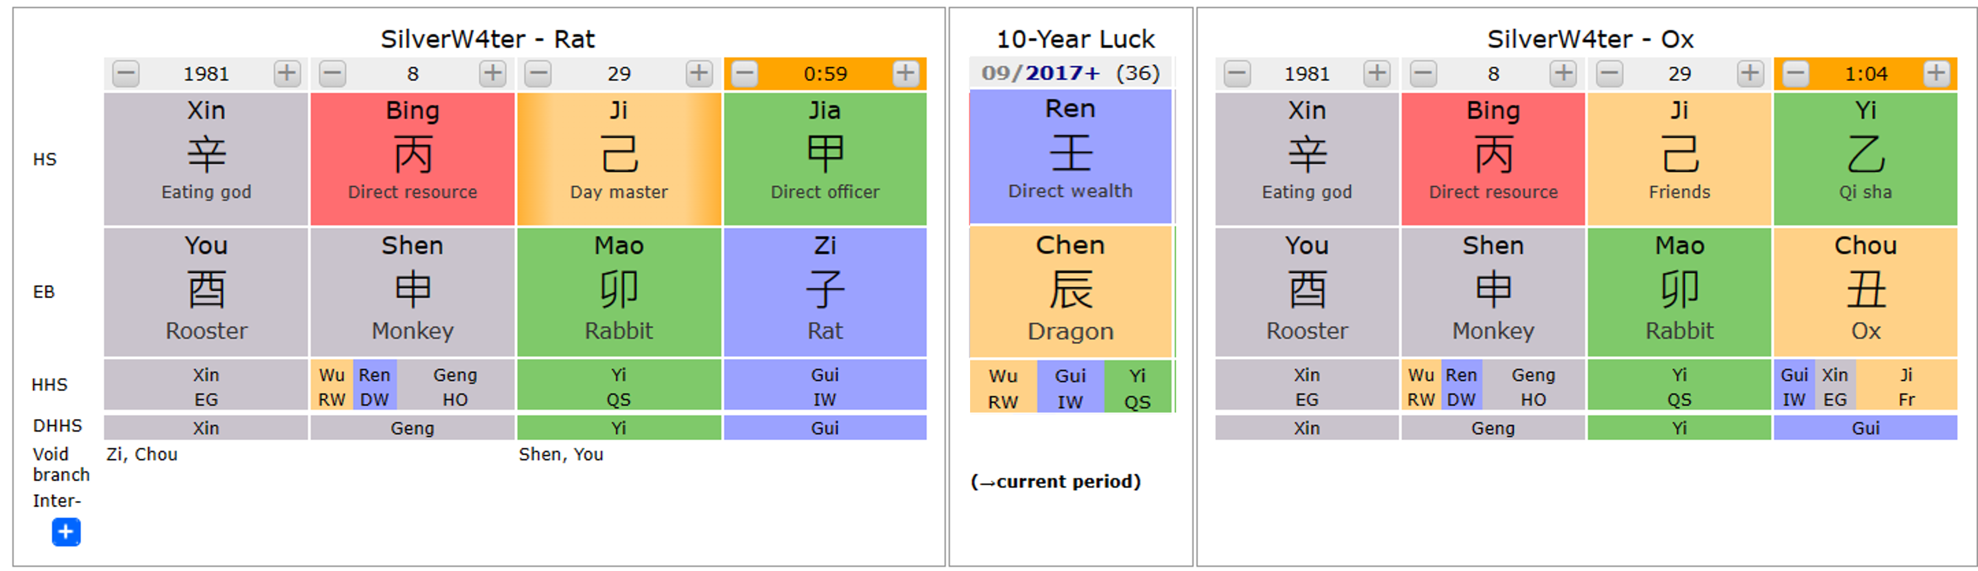1978x571 pixels.
Task: Select the Ji Day master cell
Action: pyautogui.click(x=619, y=158)
